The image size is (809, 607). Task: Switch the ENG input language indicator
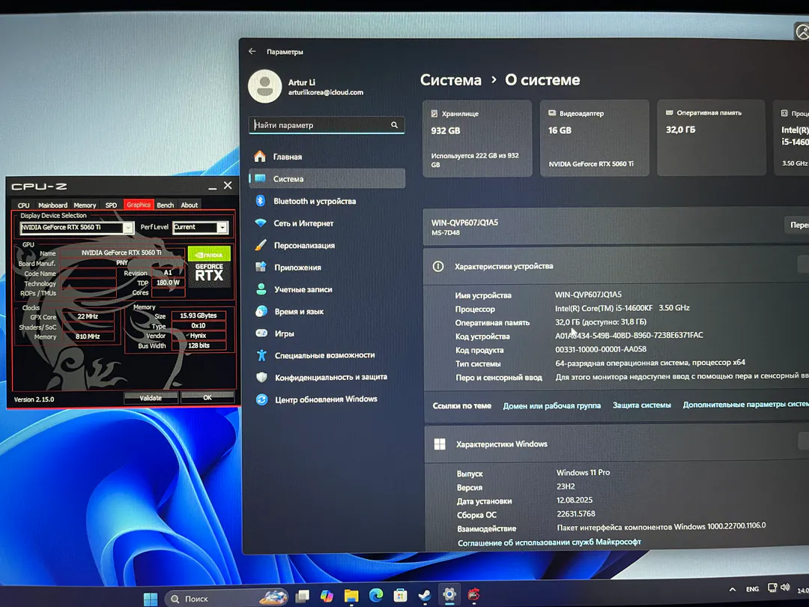[x=752, y=589]
